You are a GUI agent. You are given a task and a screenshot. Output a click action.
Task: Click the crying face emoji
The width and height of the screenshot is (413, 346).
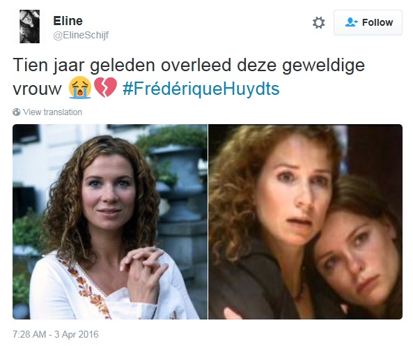point(80,88)
